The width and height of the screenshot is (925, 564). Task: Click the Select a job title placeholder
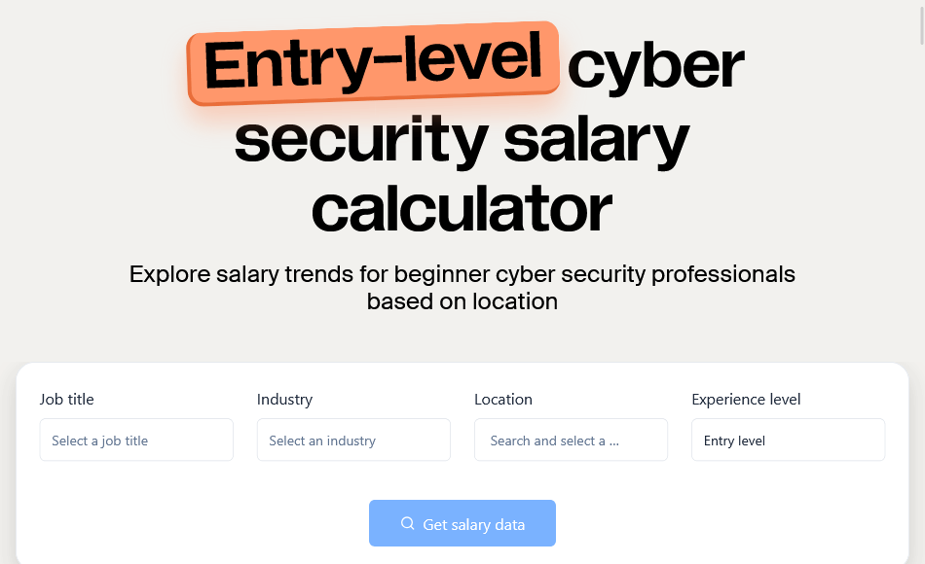tap(100, 441)
